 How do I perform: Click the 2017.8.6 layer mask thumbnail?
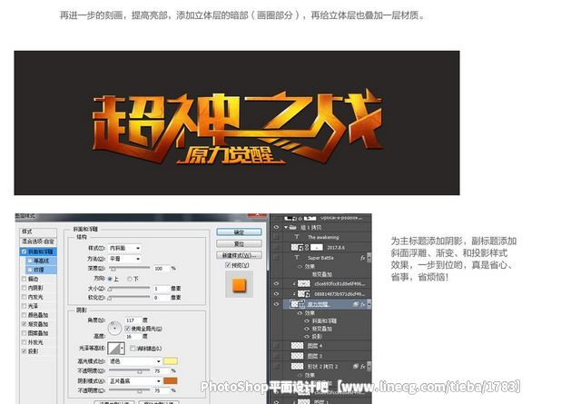(317, 247)
